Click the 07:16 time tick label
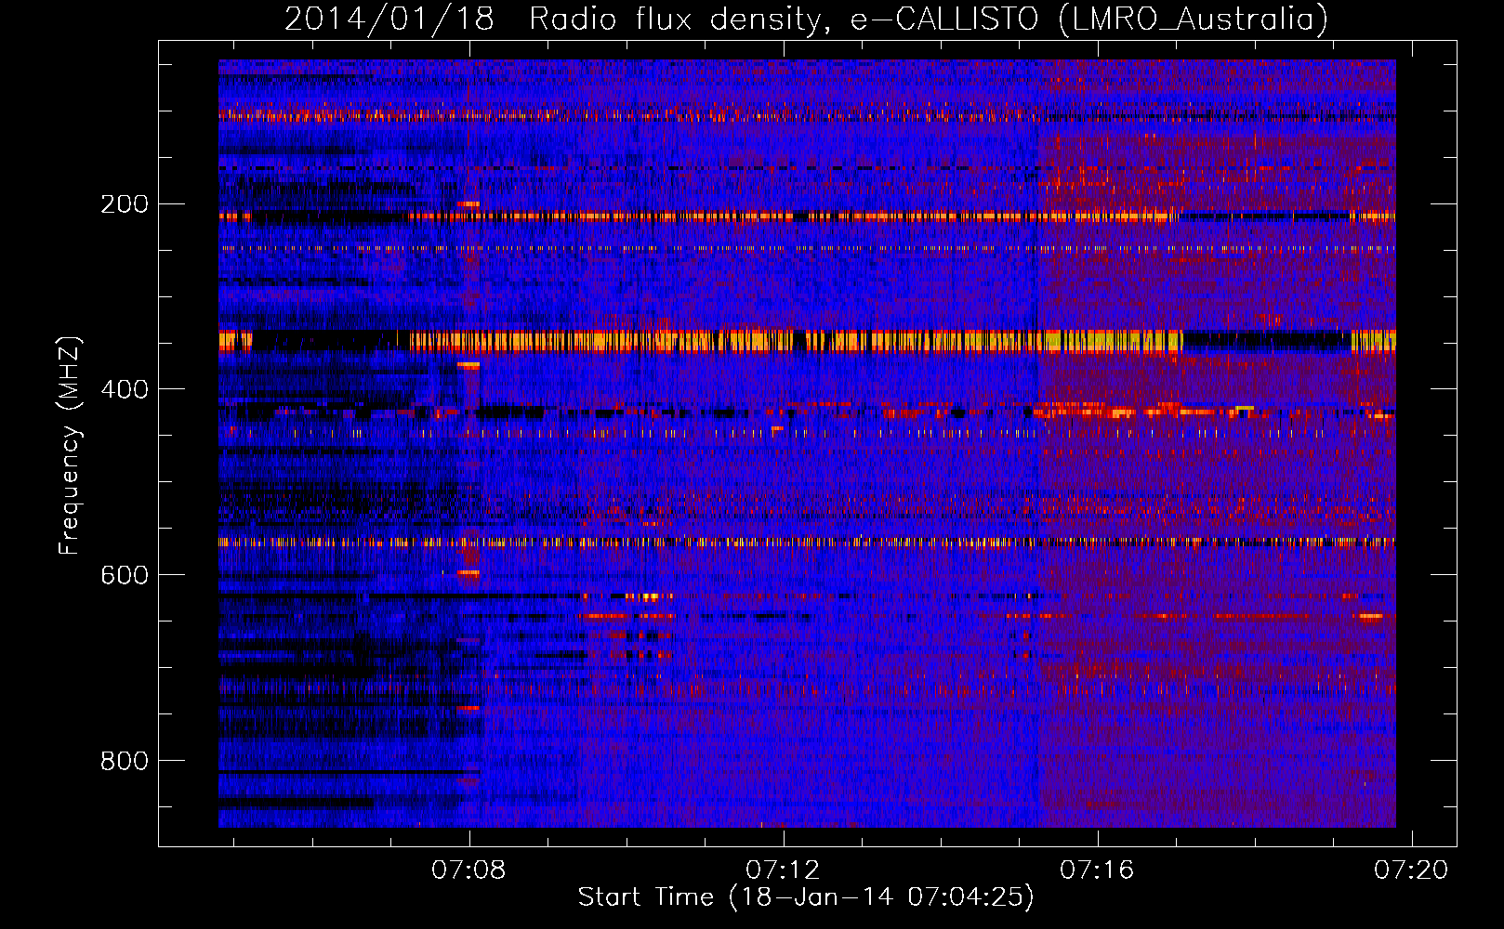 pyautogui.click(x=1098, y=870)
